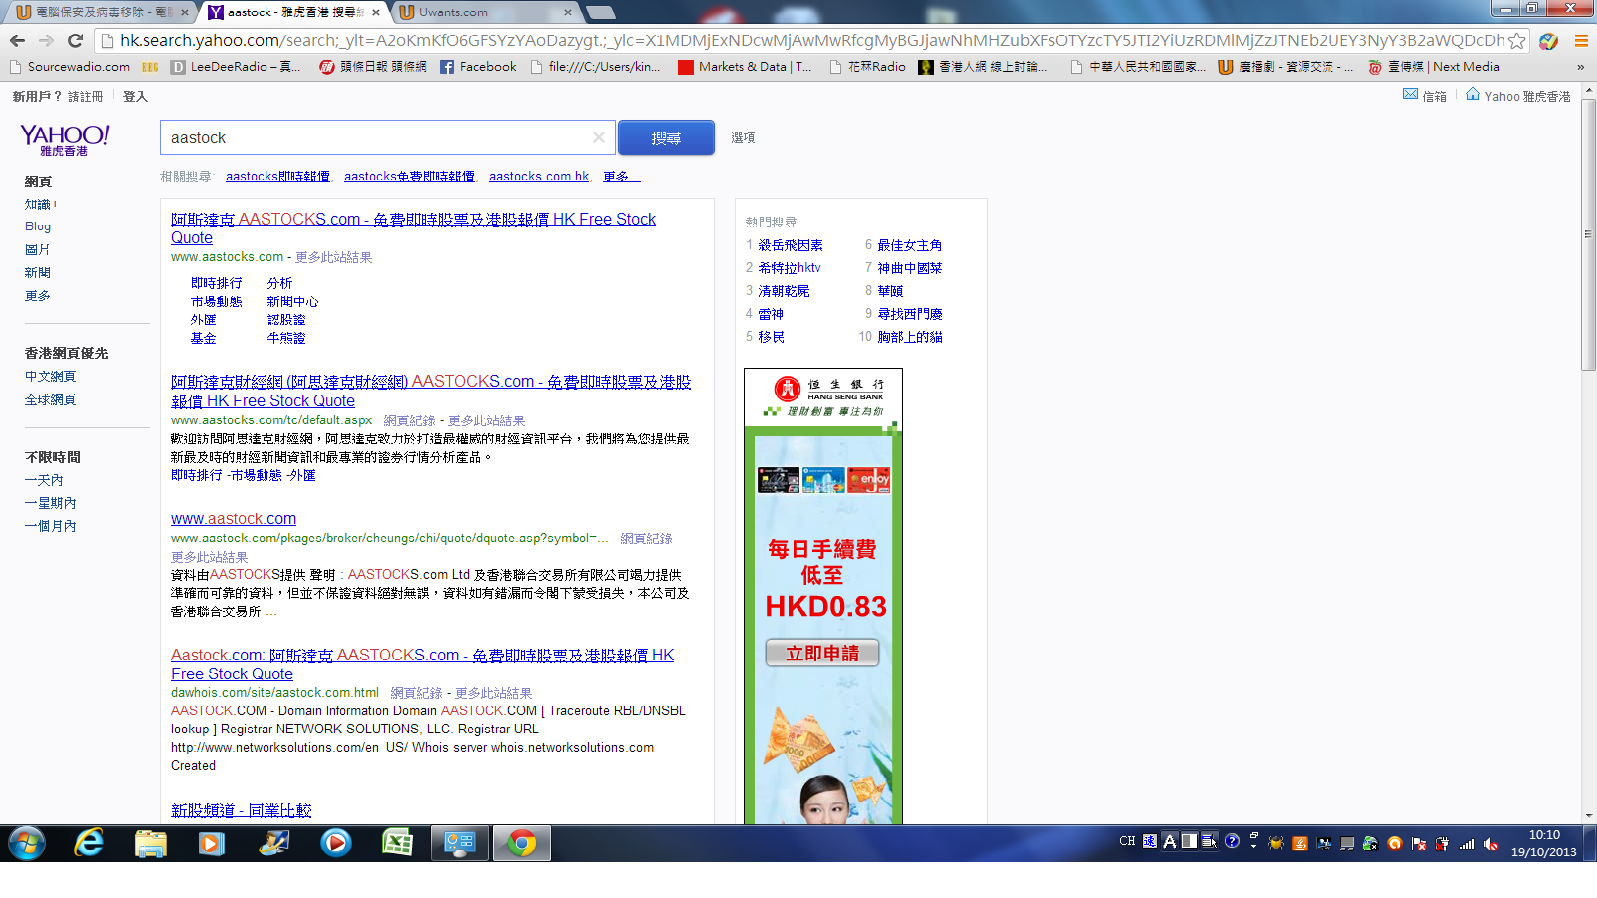The width and height of the screenshot is (1597, 898).
Task: Open a new tab
Action: [600, 12]
